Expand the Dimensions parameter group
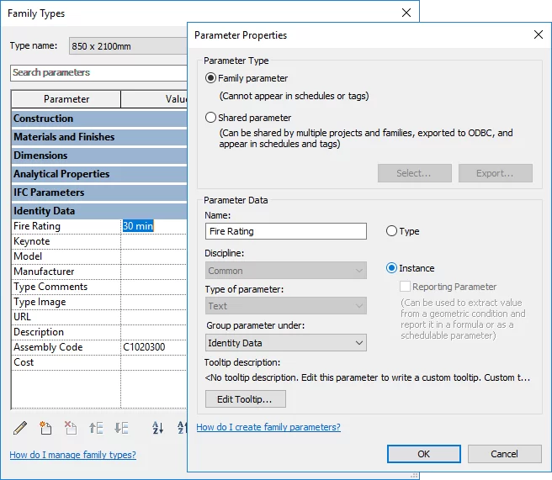The image size is (552, 480). click(x=40, y=156)
